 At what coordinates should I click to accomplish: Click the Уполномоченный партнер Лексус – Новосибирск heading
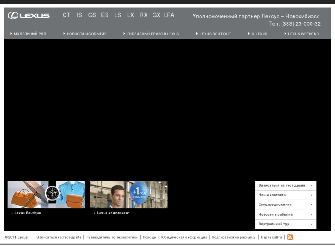(x=256, y=16)
